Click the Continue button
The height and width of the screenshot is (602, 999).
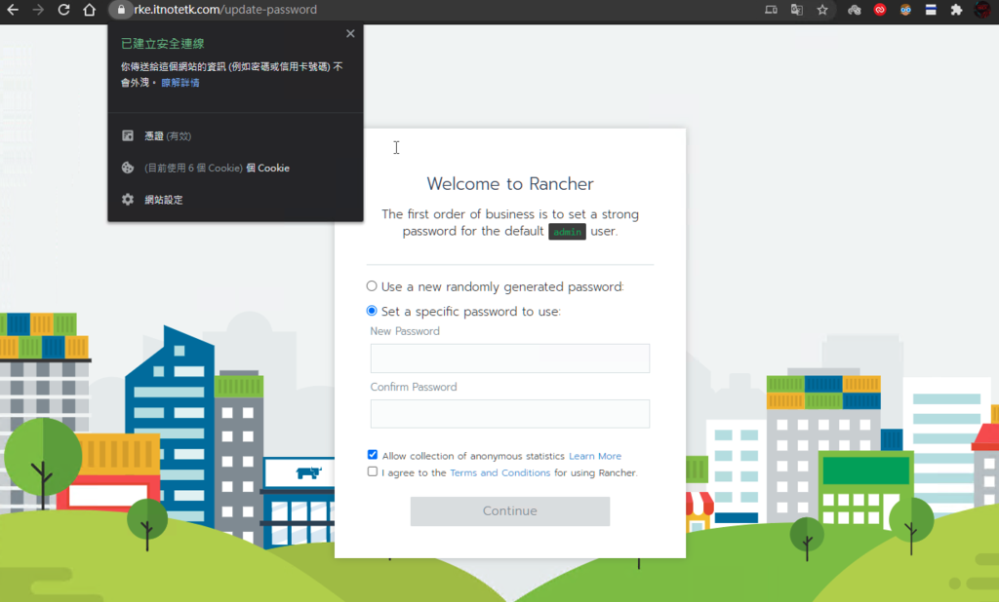[509, 511]
